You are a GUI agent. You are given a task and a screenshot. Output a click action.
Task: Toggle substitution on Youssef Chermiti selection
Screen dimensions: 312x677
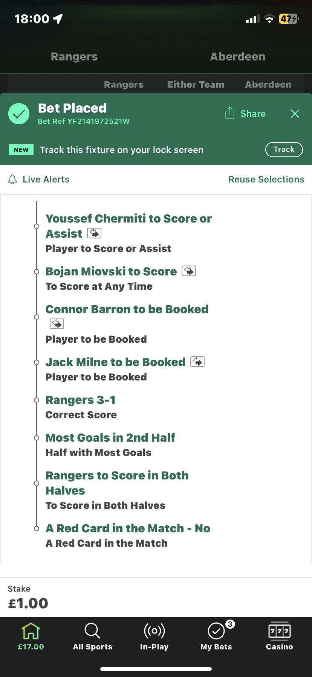click(x=95, y=233)
